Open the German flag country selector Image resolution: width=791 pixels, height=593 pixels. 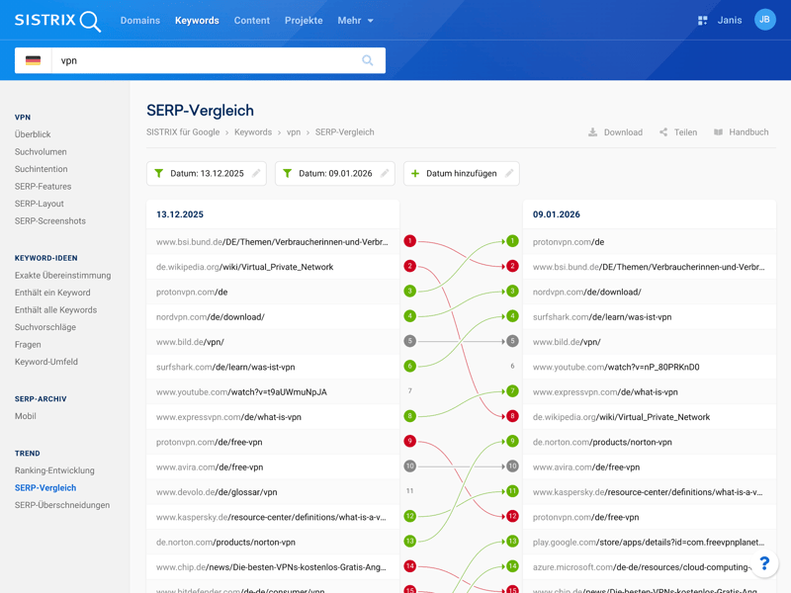point(34,60)
